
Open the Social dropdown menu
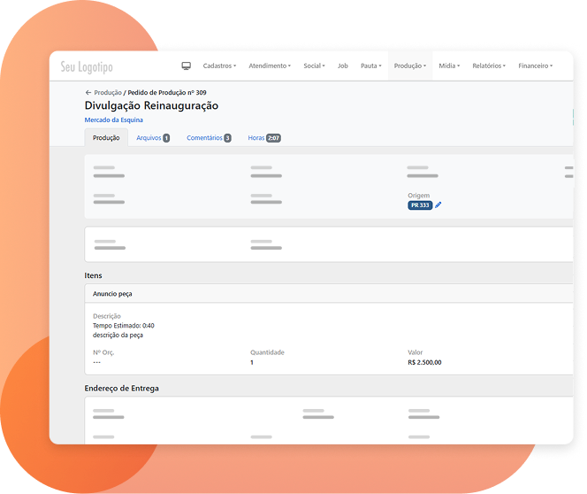tap(315, 66)
